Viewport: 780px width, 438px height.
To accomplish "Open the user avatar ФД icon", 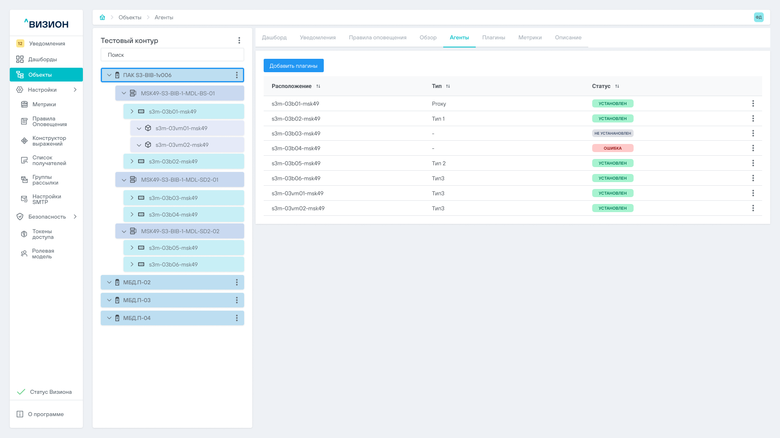I will [x=758, y=17].
